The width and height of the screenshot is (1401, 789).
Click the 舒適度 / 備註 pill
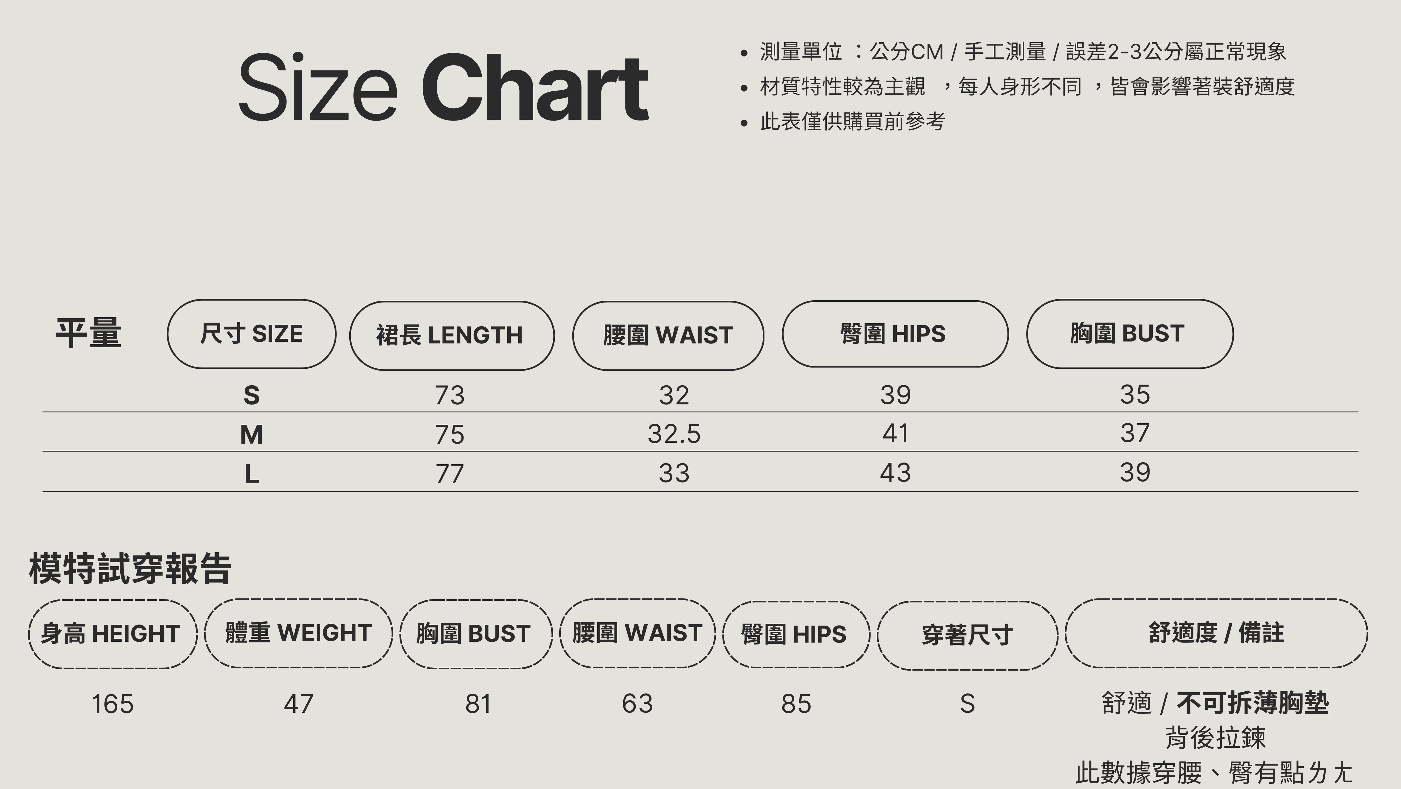coord(1216,633)
